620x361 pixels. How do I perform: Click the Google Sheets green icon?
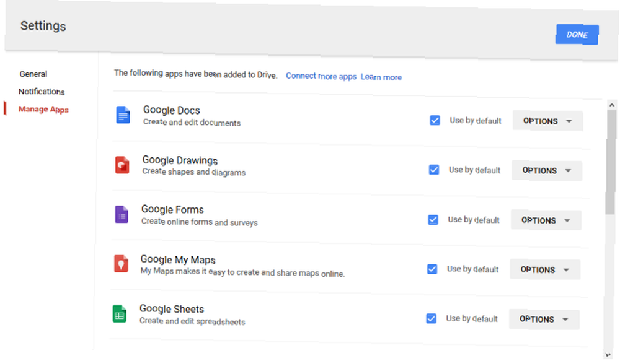tap(120, 314)
